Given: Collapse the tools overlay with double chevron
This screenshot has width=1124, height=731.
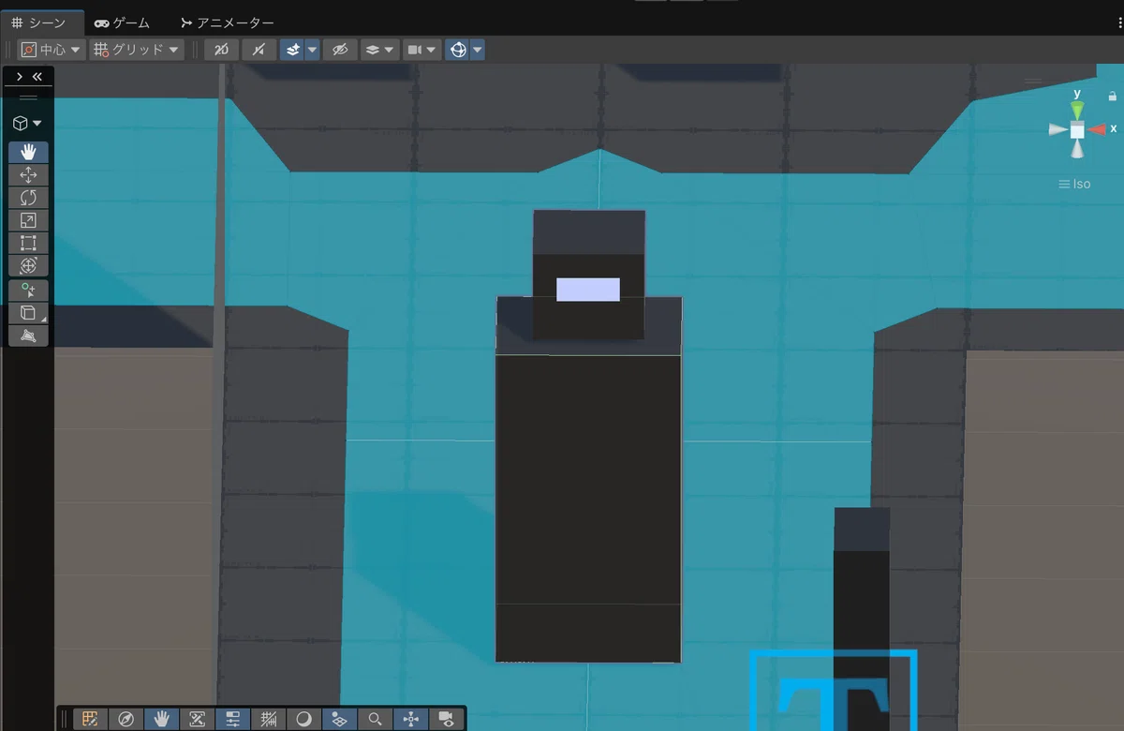Looking at the screenshot, I should coord(37,77).
